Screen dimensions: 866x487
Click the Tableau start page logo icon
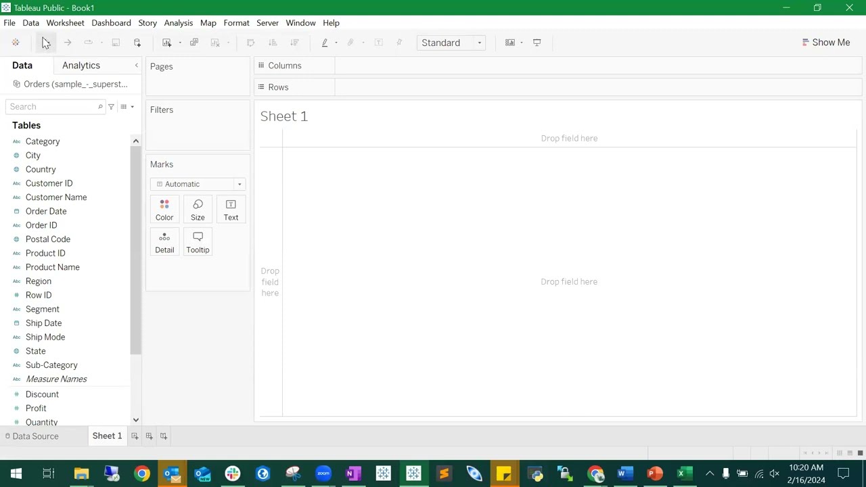click(x=16, y=43)
